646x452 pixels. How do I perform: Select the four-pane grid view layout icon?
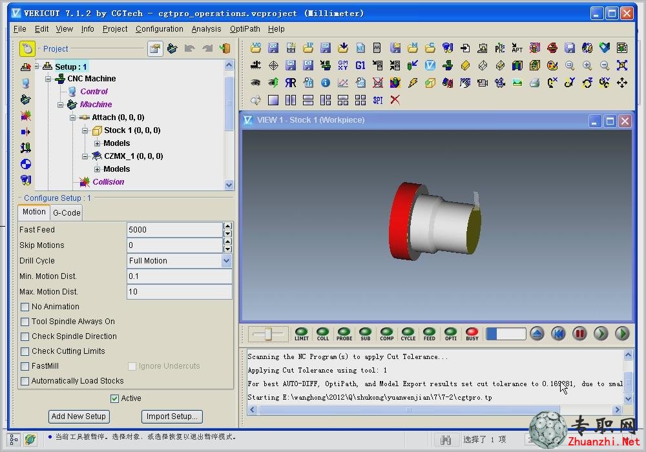click(360, 100)
